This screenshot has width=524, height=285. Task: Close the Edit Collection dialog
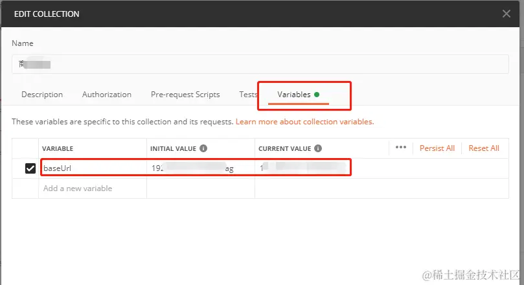pyautogui.click(x=507, y=14)
